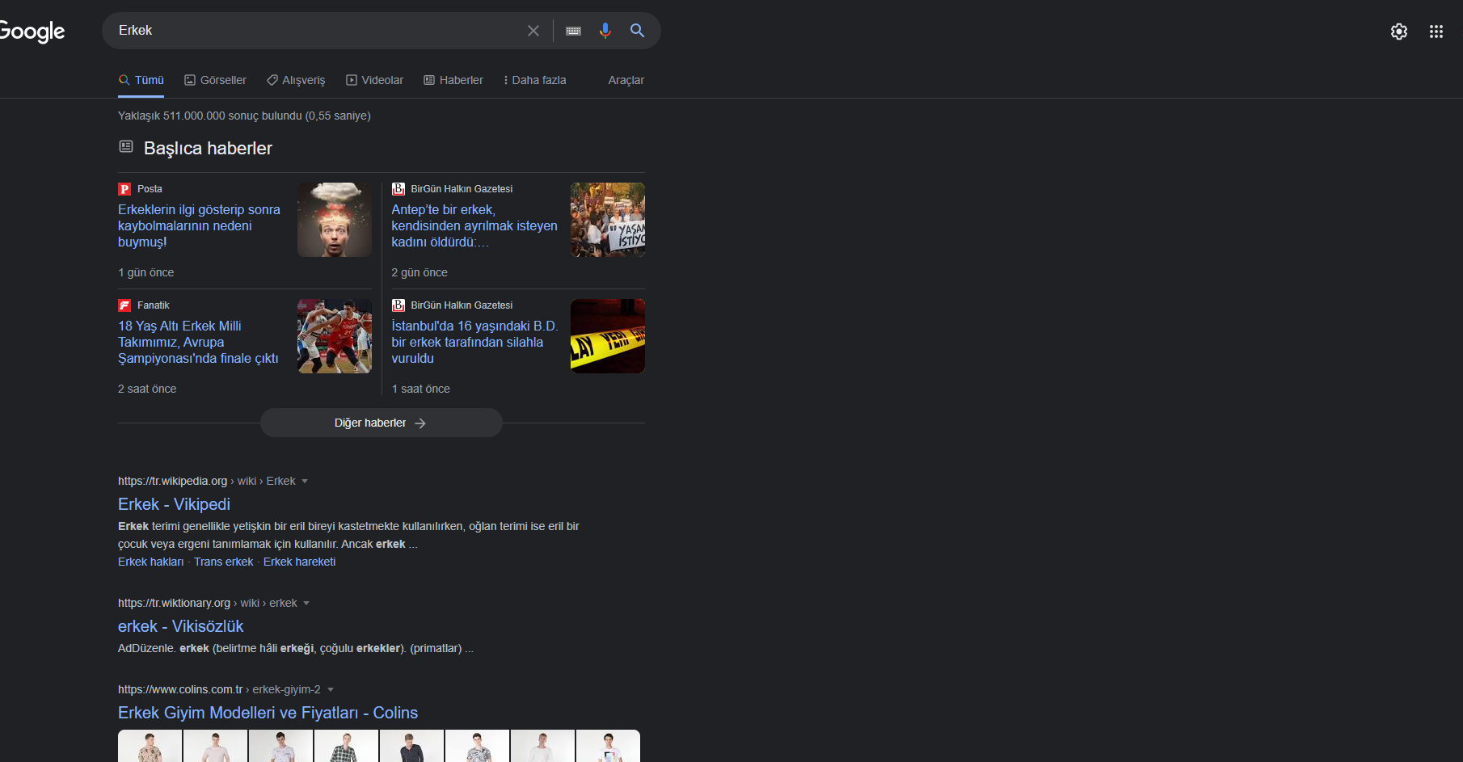Screen dimensions: 1463x762
Task: Click BirGün favicon above the İstanbul'da article
Action: (x=398, y=305)
